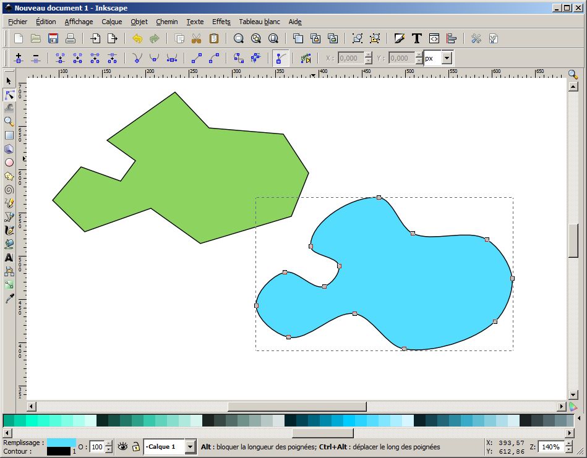Click the opacity value field showing 100
Viewport: 587px width, 458px height.
[97, 447]
